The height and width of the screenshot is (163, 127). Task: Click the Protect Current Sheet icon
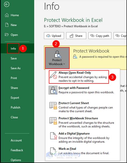click(53, 106)
